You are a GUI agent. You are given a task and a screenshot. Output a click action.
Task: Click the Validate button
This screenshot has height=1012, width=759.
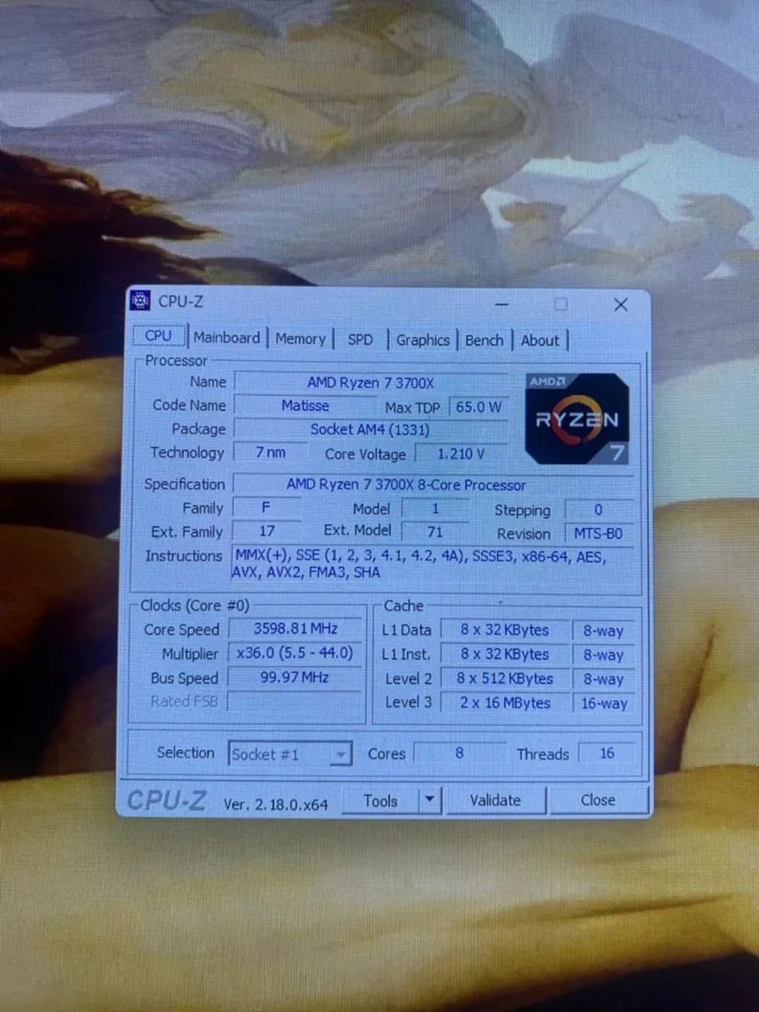click(495, 800)
